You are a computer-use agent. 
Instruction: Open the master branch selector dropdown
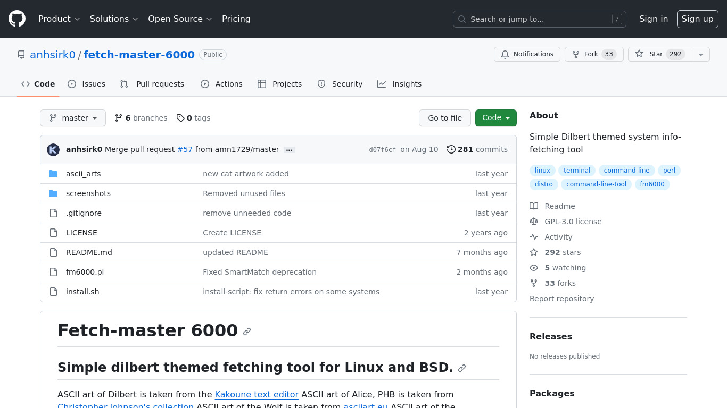pos(73,118)
